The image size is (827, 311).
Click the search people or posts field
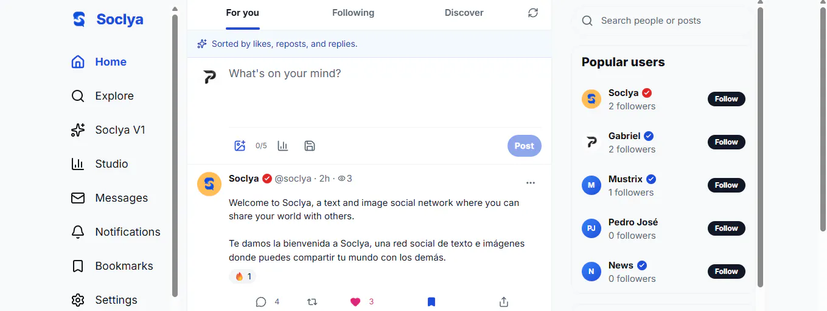click(662, 21)
